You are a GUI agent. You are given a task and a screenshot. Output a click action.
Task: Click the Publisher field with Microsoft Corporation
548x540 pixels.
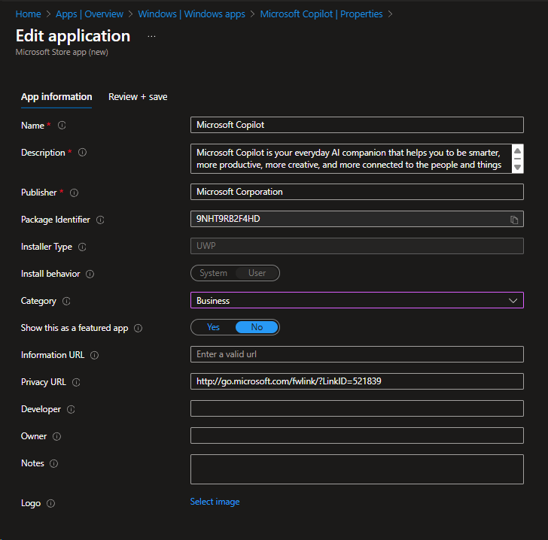pyautogui.click(x=357, y=192)
